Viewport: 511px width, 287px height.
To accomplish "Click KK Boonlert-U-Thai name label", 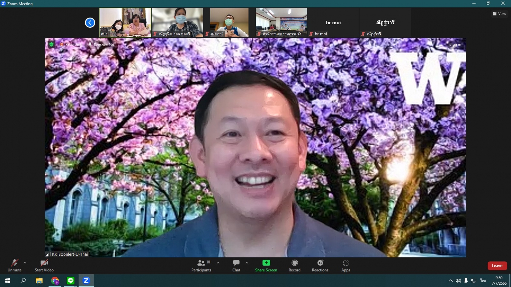I will click(x=70, y=254).
